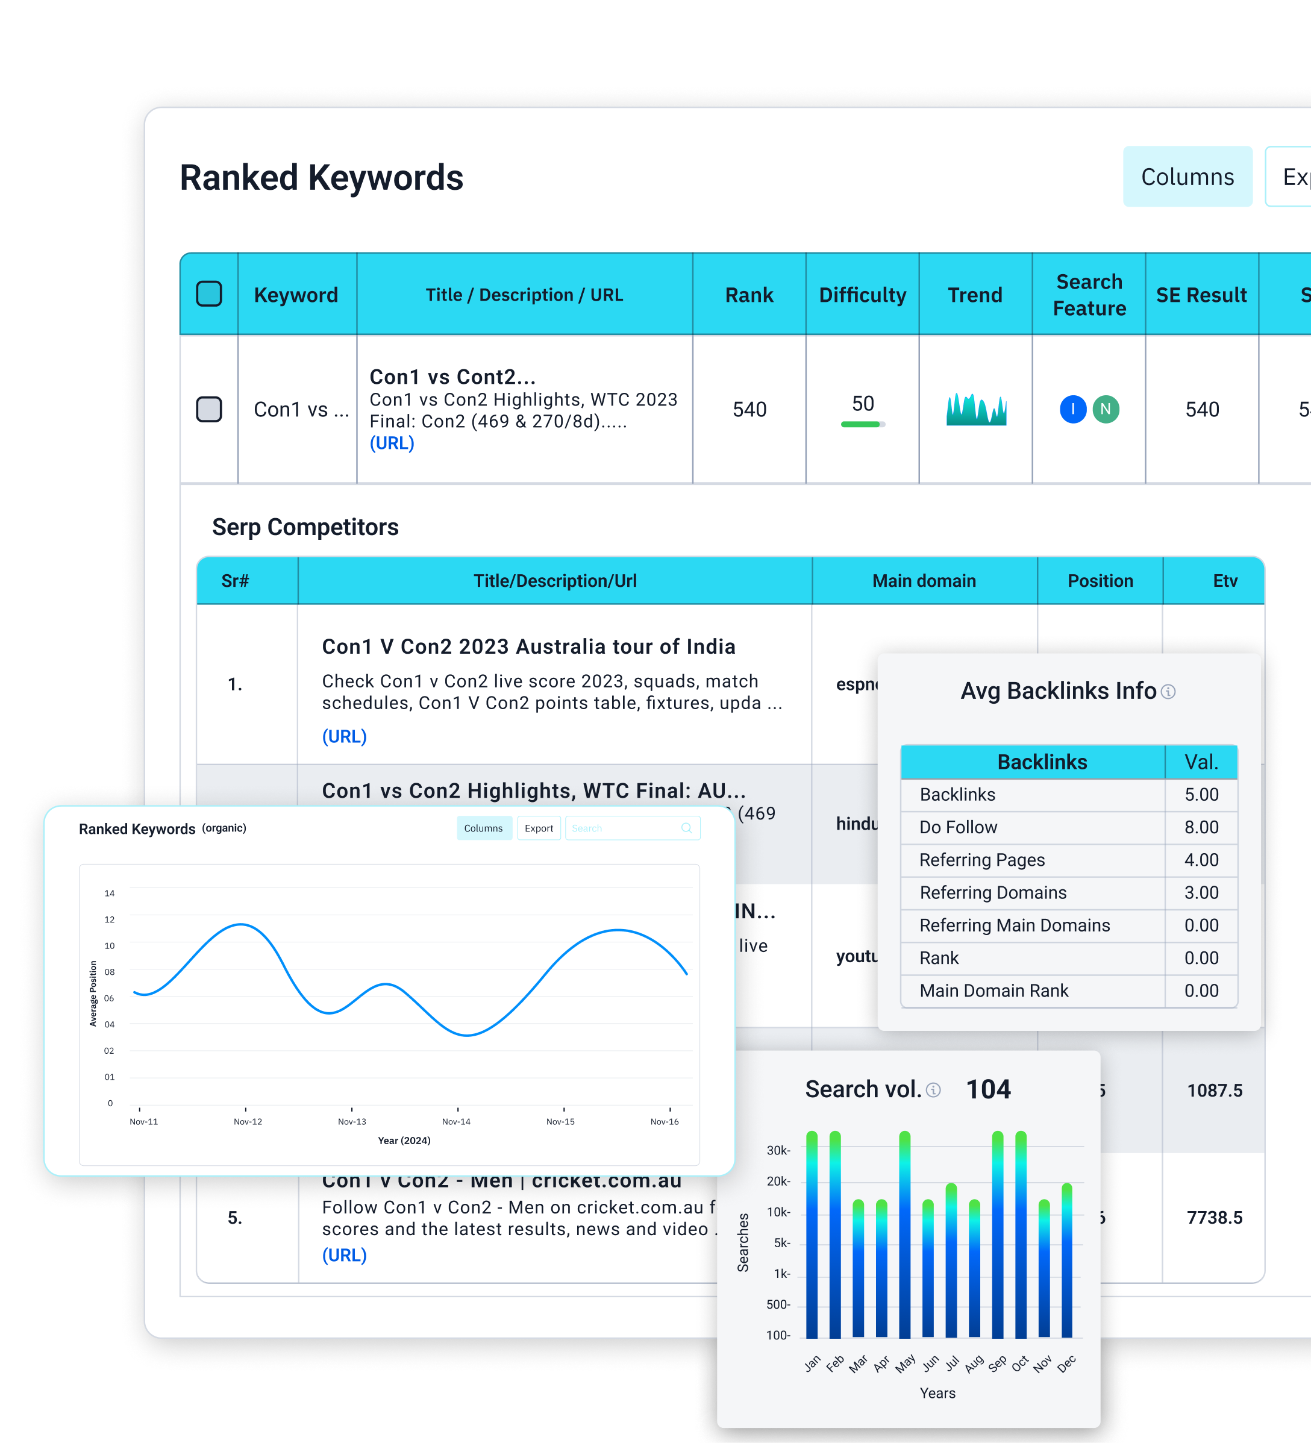Click the info icon beside Avg Backlinks Info
Image resolution: width=1311 pixels, height=1443 pixels.
point(1168,692)
